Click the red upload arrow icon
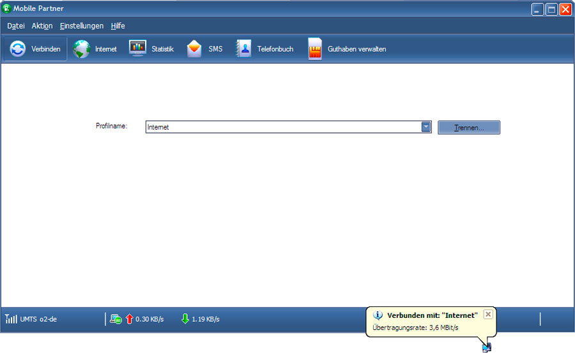This screenshot has width=575, height=353. coord(129,319)
